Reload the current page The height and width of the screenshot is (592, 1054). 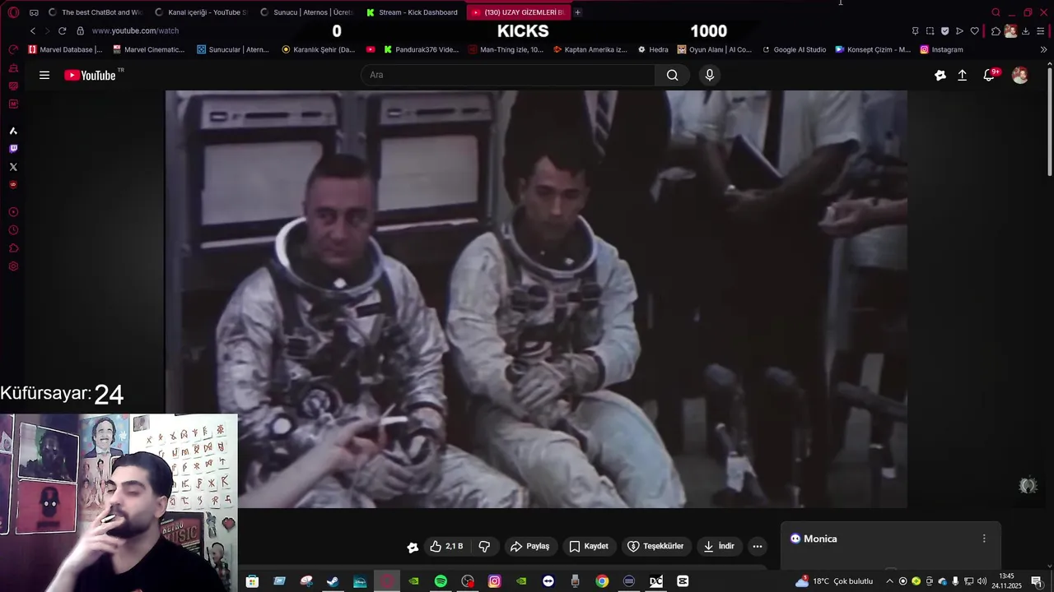(x=62, y=30)
